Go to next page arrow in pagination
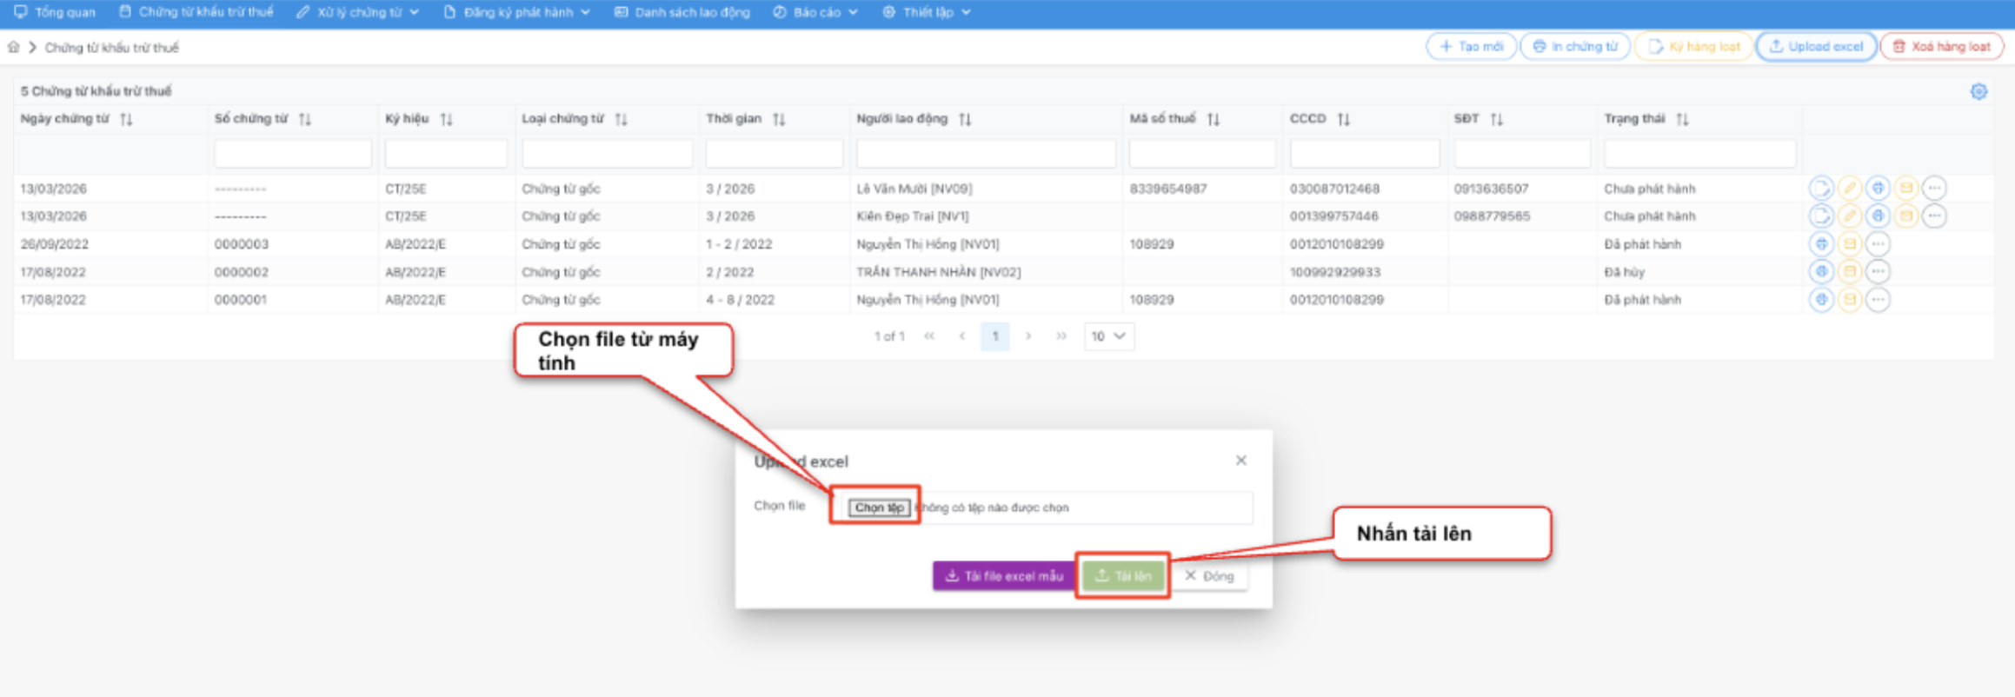 1028,336
